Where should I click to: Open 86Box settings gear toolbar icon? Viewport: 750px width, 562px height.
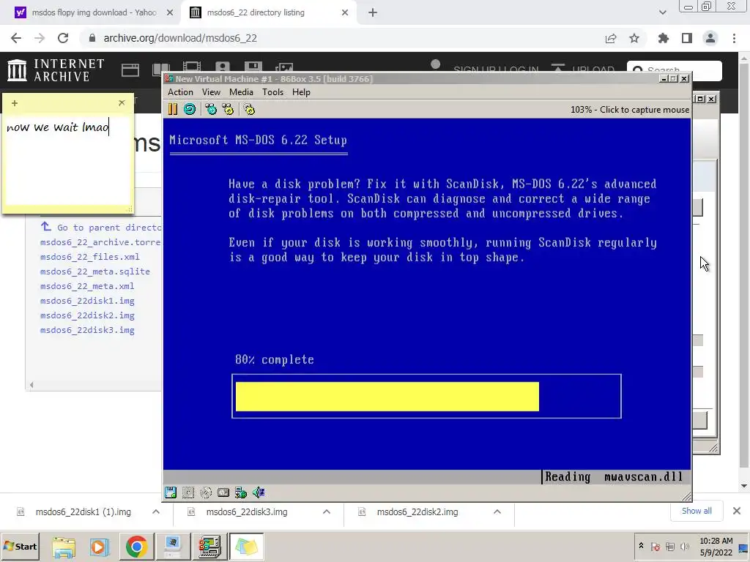point(249,110)
